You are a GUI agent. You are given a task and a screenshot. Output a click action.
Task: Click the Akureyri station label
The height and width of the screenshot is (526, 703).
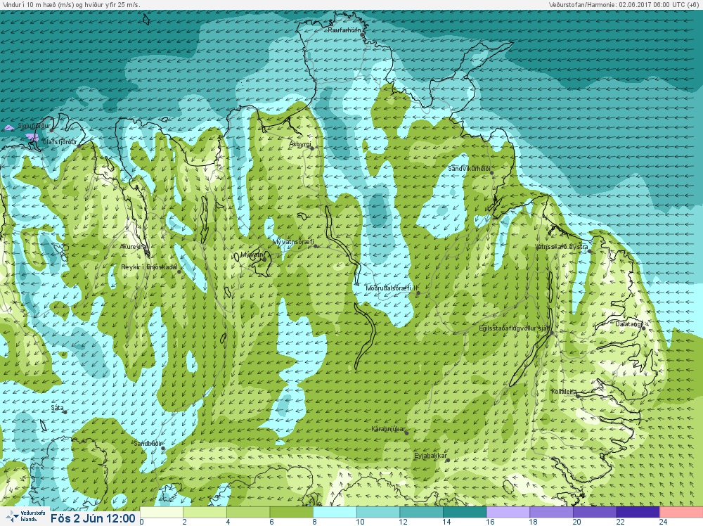pos(133,247)
